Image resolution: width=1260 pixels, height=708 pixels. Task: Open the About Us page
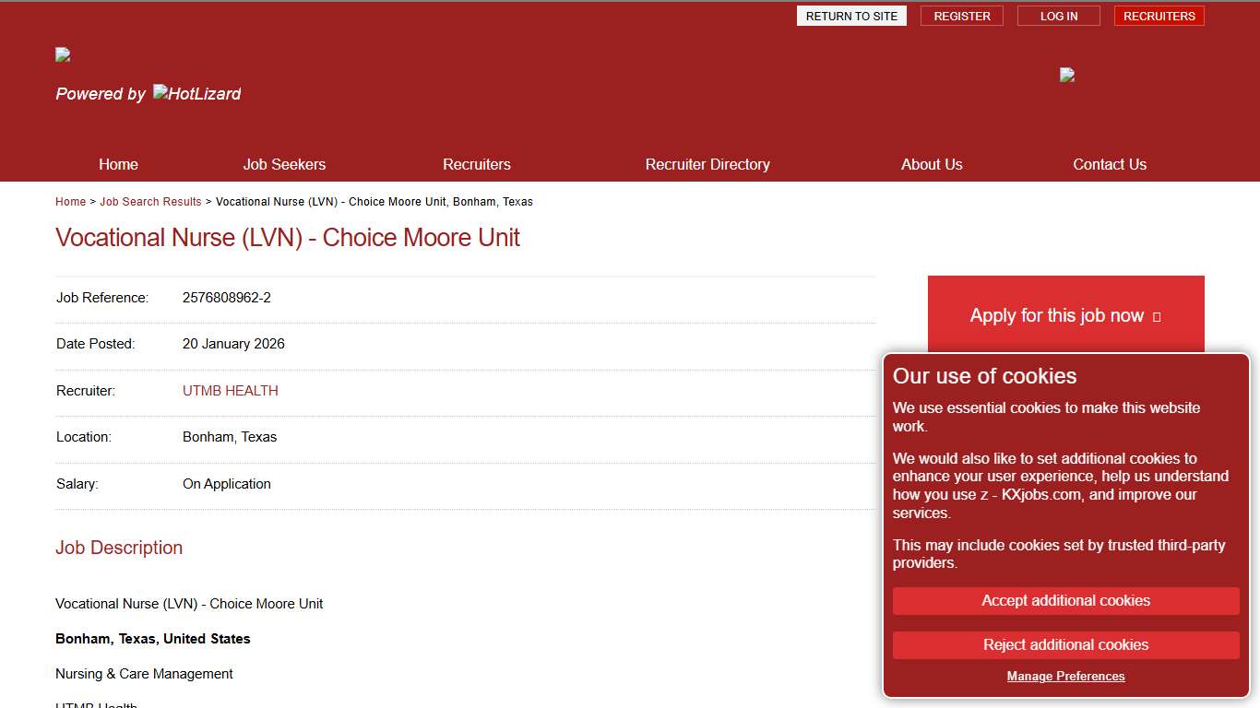(932, 164)
